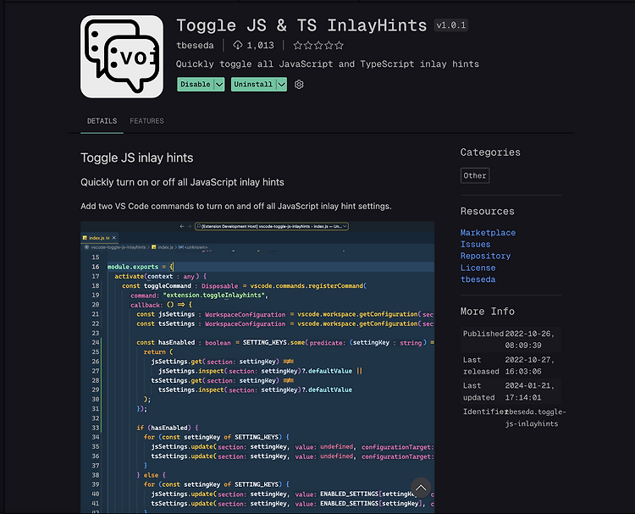Viewport: 635px width, 514px height.
Task: Click 'Quickly turn on or off' README subtitle
Action: [182, 182]
